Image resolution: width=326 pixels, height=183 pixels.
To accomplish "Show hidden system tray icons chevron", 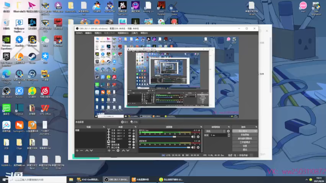I will pyautogui.click(x=306, y=180).
